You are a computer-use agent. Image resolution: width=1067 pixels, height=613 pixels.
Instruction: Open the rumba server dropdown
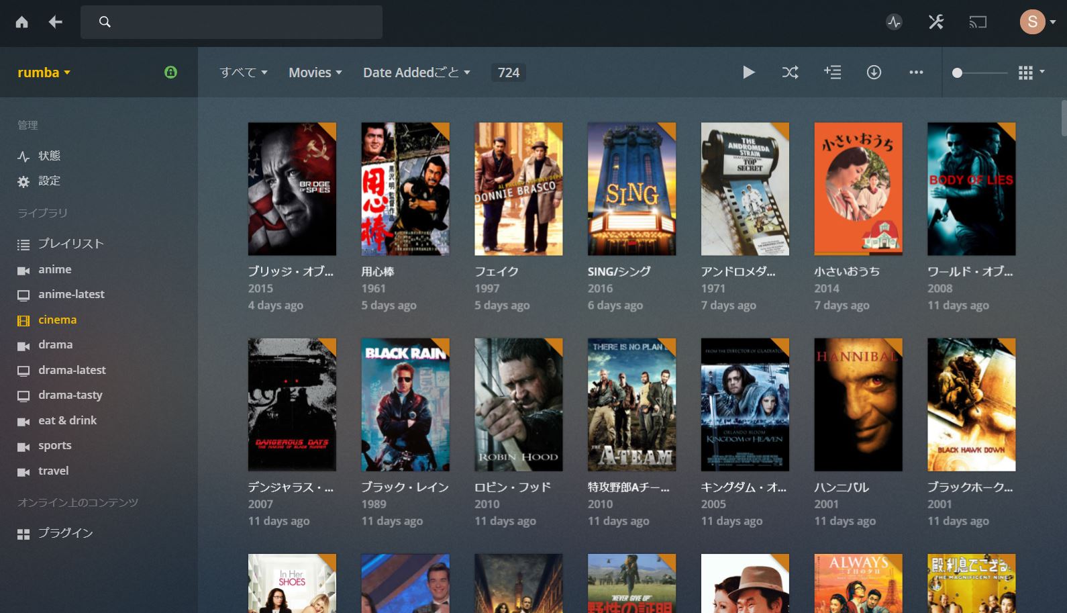44,73
